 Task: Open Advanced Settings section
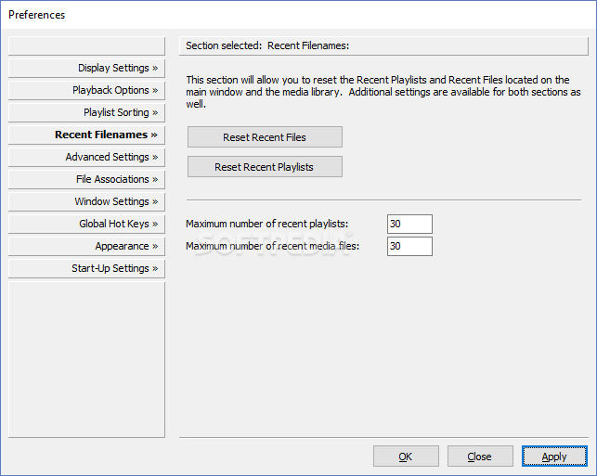coord(86,157)
